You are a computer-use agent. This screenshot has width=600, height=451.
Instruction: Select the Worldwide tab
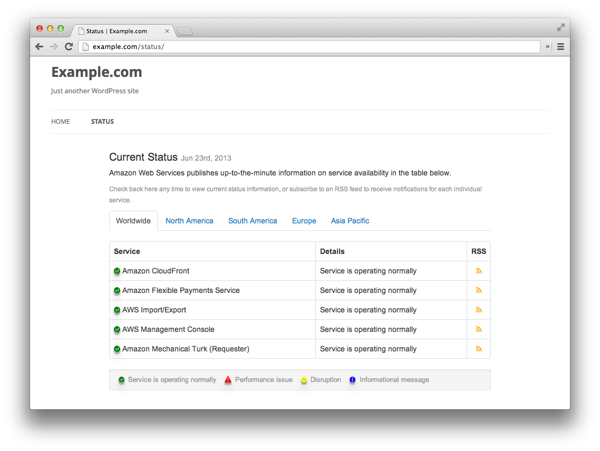click(133, 221)
